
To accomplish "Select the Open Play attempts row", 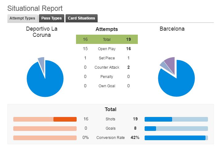I will (107, 49).
